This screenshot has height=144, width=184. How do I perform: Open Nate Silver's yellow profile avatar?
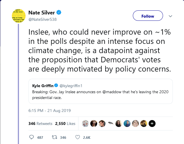click(x=18, y=16)
